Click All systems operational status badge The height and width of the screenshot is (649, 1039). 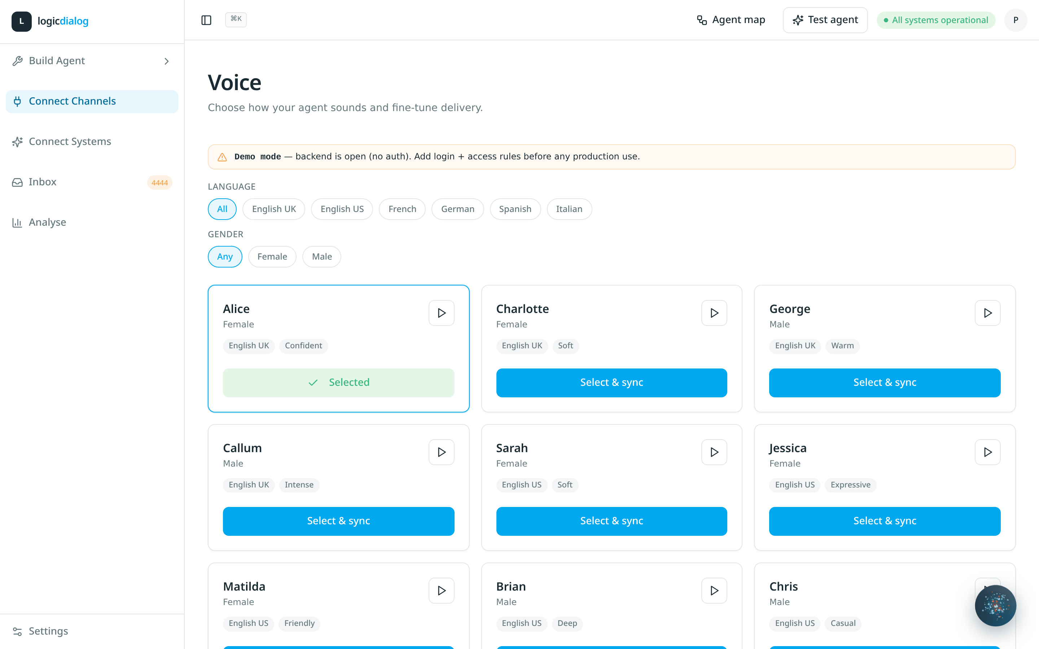[x=935, y=20]
